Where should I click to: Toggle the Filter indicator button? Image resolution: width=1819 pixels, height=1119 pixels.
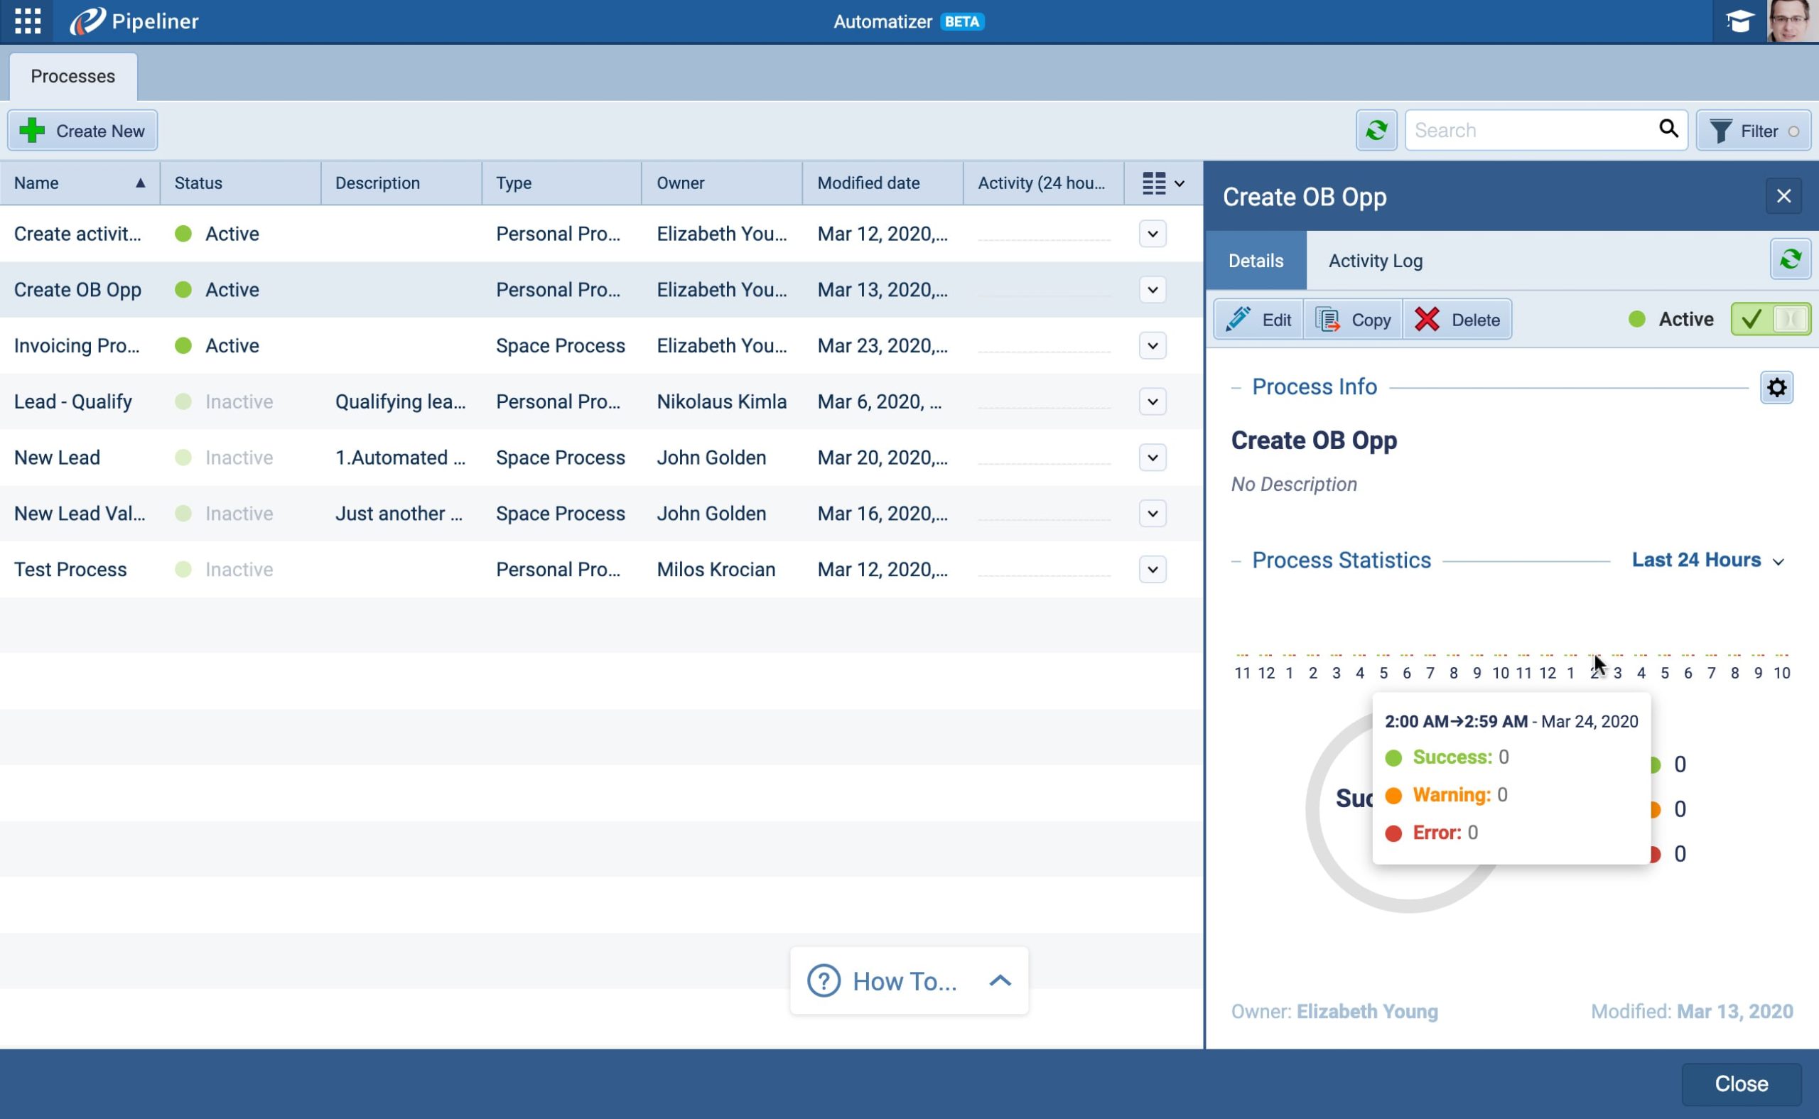click(x=1752, y=131)
